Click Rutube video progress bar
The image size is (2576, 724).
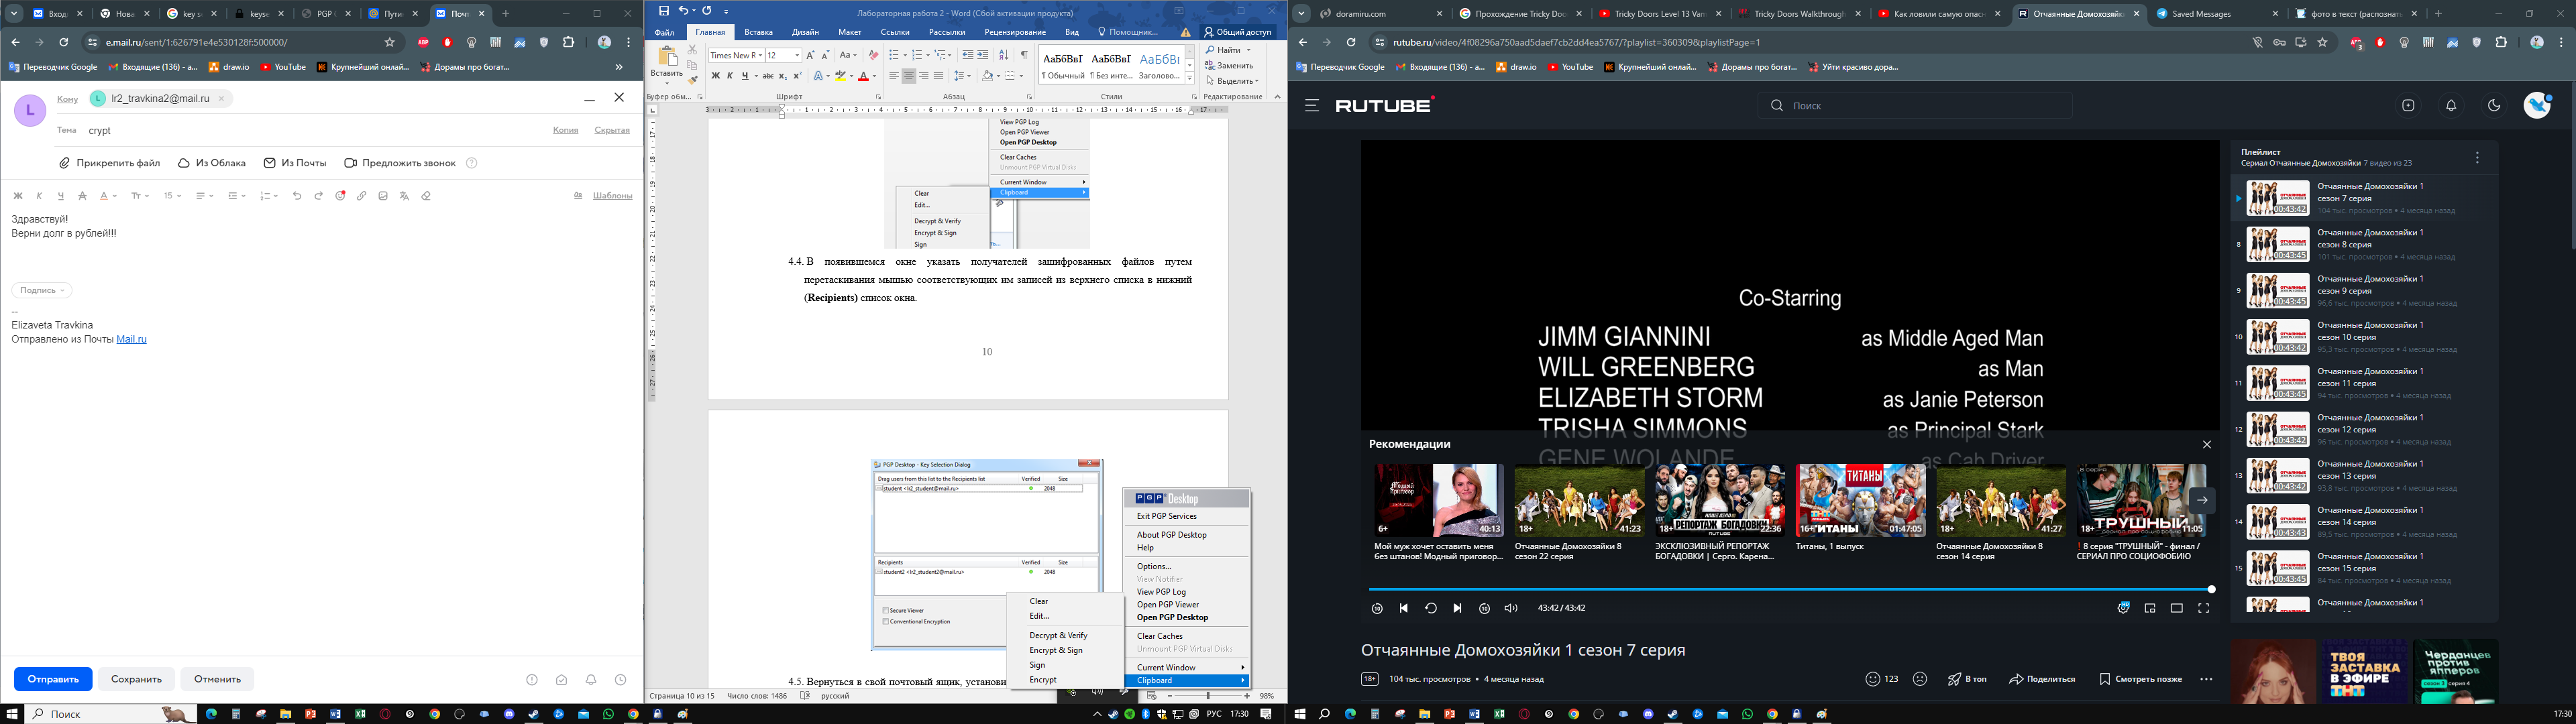coord(1790,590)
